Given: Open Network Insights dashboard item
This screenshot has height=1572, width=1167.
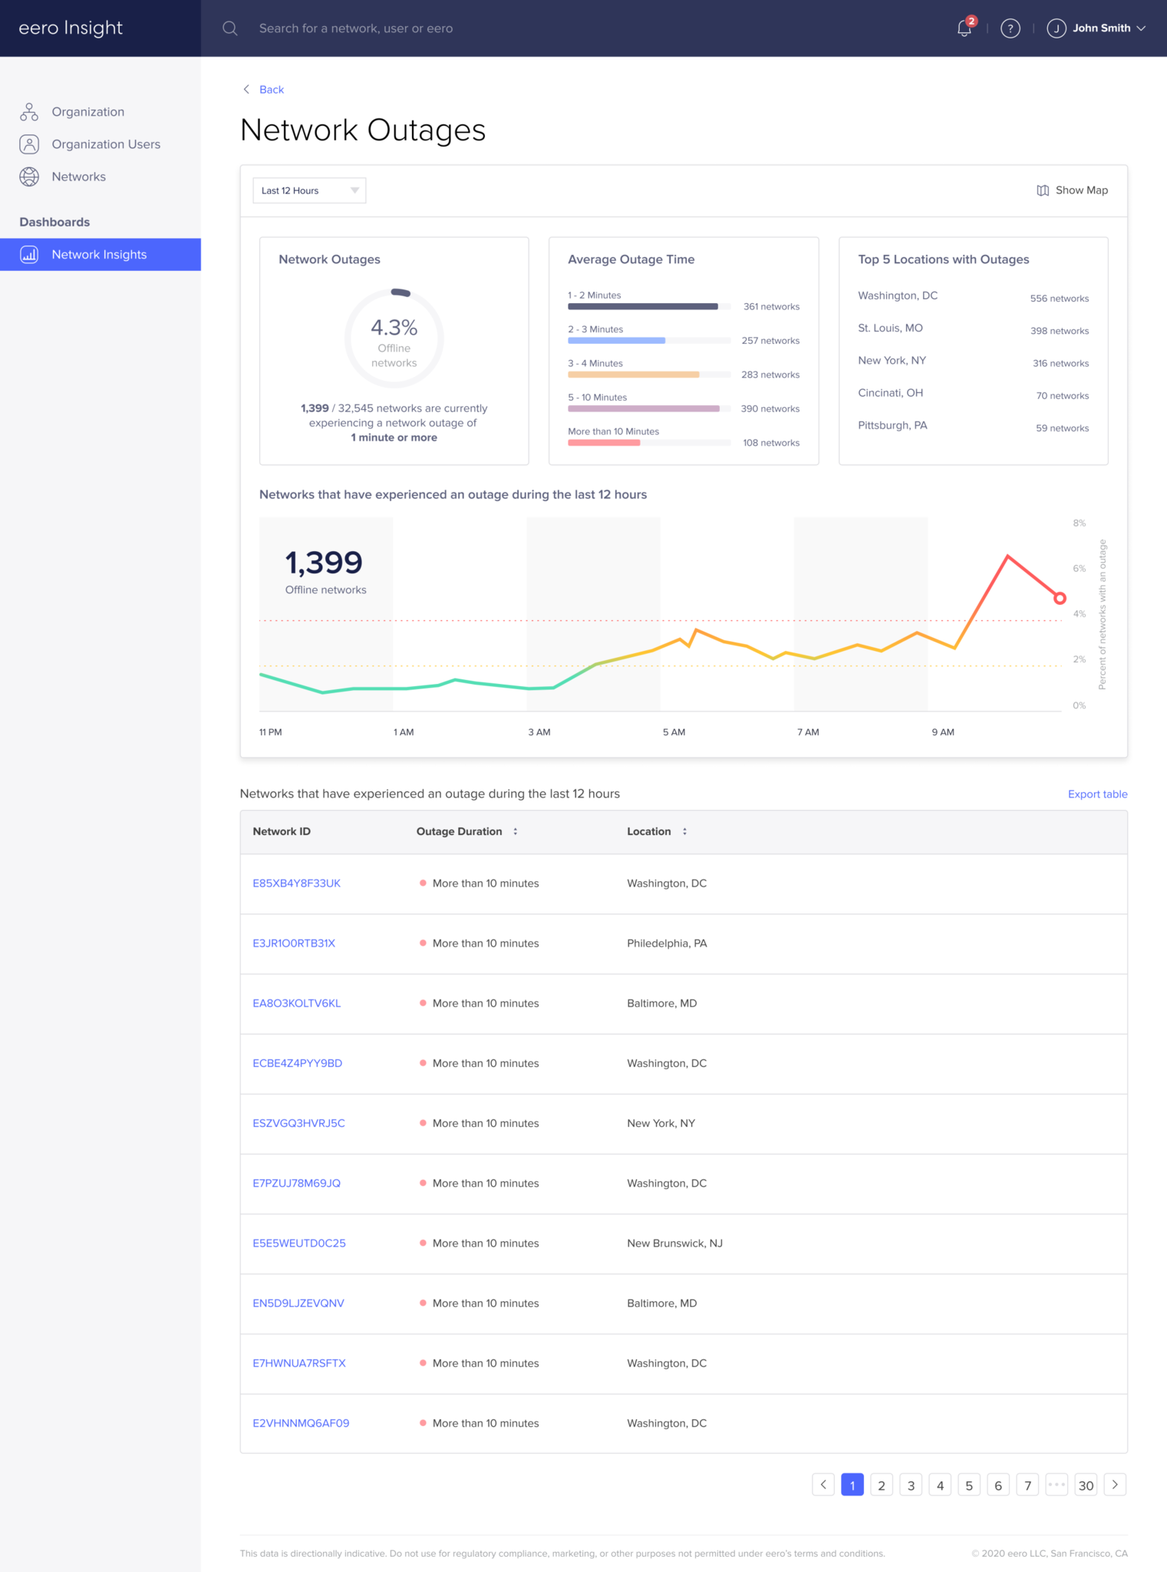Looking at the screenshot, I should (x=100, y=255).
